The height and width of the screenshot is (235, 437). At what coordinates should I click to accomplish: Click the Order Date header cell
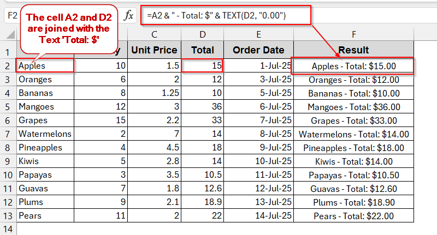click(x=258, y=50)
